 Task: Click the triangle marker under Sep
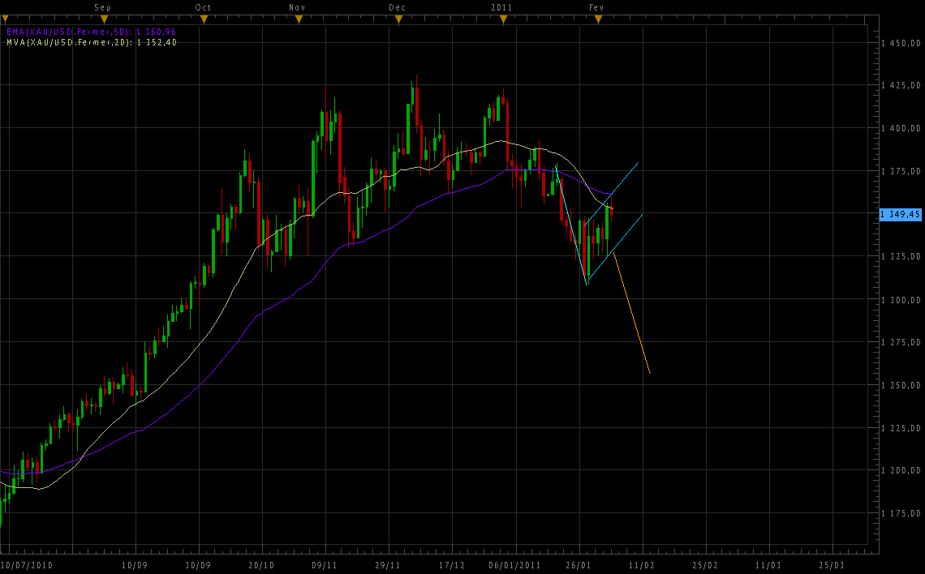pos(105,20)
